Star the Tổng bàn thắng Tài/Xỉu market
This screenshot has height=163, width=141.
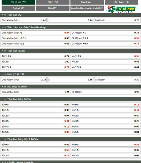pyautogui.click(x=5, y=99)
